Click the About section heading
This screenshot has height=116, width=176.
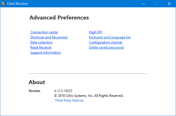37,82
